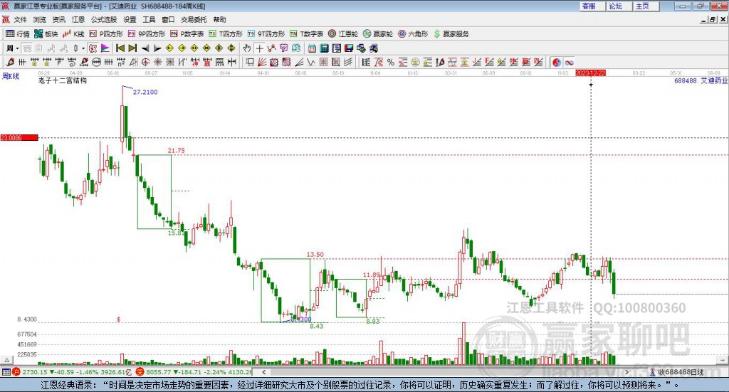
Task: Click the 8.43 green low price label
Action: click(317, 326)
